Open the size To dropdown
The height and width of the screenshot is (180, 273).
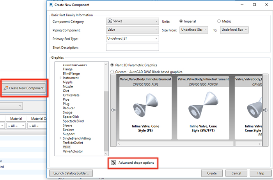[234, 30]
